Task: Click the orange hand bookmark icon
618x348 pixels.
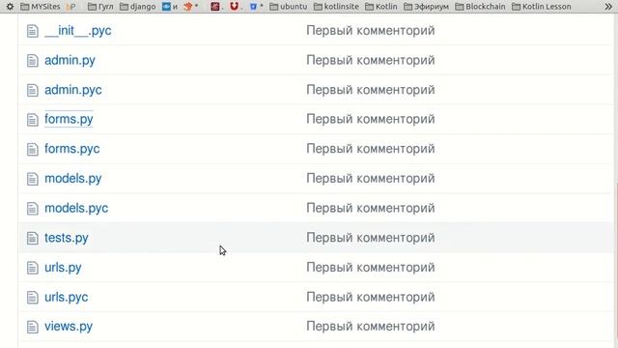Action: tap(188, 7)
